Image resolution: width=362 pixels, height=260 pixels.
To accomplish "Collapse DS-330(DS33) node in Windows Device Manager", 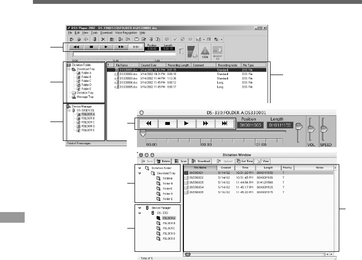I will click(69, 110).
